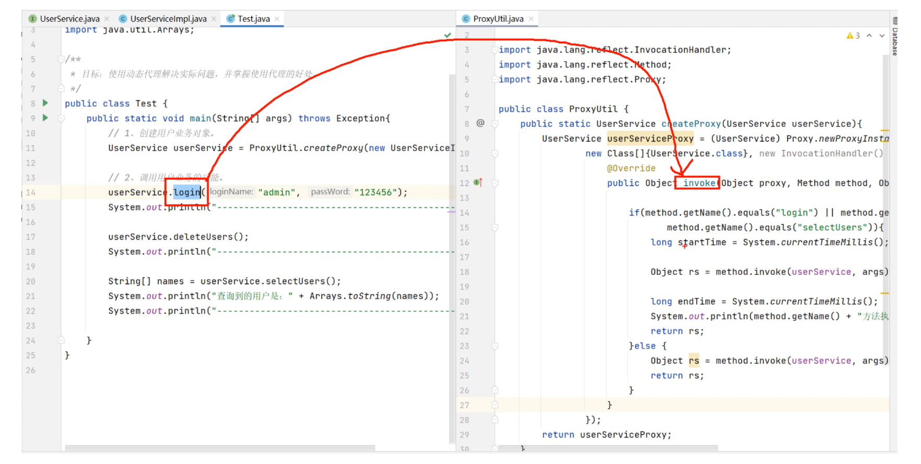The width and height of the screenshot is (921, 464).
Task: Go to the previous highlighted problem arrow
Action: (869, 36)
